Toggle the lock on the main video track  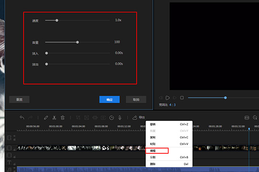14,150
